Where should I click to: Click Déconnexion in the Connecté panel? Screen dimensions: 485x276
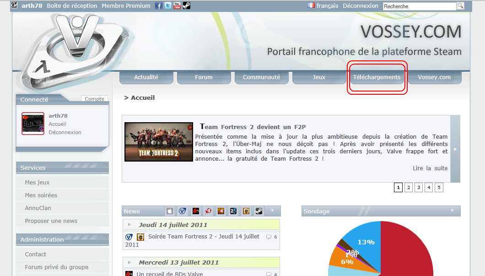coord(65,132)
